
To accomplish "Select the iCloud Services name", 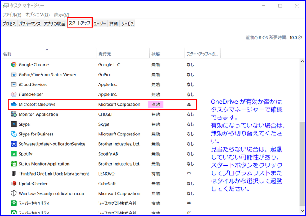I will (x=33, y=85).
